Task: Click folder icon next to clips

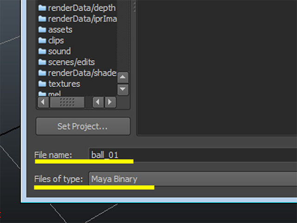Action: pyautogui.click(x=42, y=40)
